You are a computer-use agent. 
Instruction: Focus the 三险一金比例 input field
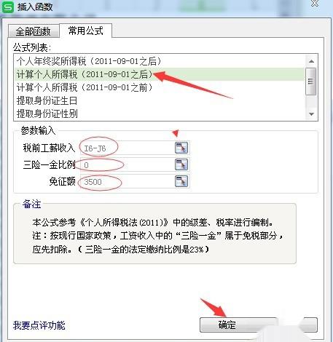click(127, 165)
